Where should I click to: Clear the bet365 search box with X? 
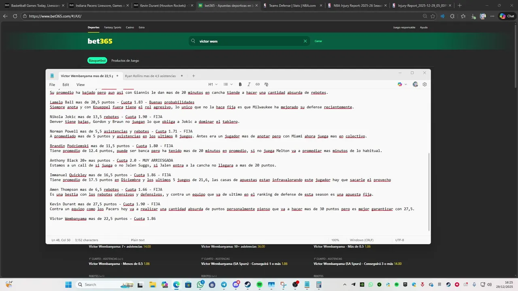click(x=305, y=41)
